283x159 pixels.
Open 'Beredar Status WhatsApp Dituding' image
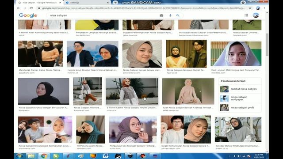[x=238, y=129]
